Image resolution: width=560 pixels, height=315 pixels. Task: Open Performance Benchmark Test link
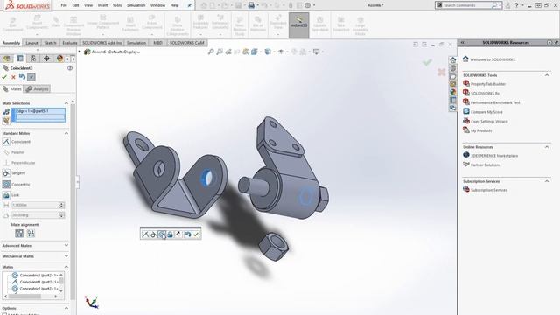click(495, 102)
